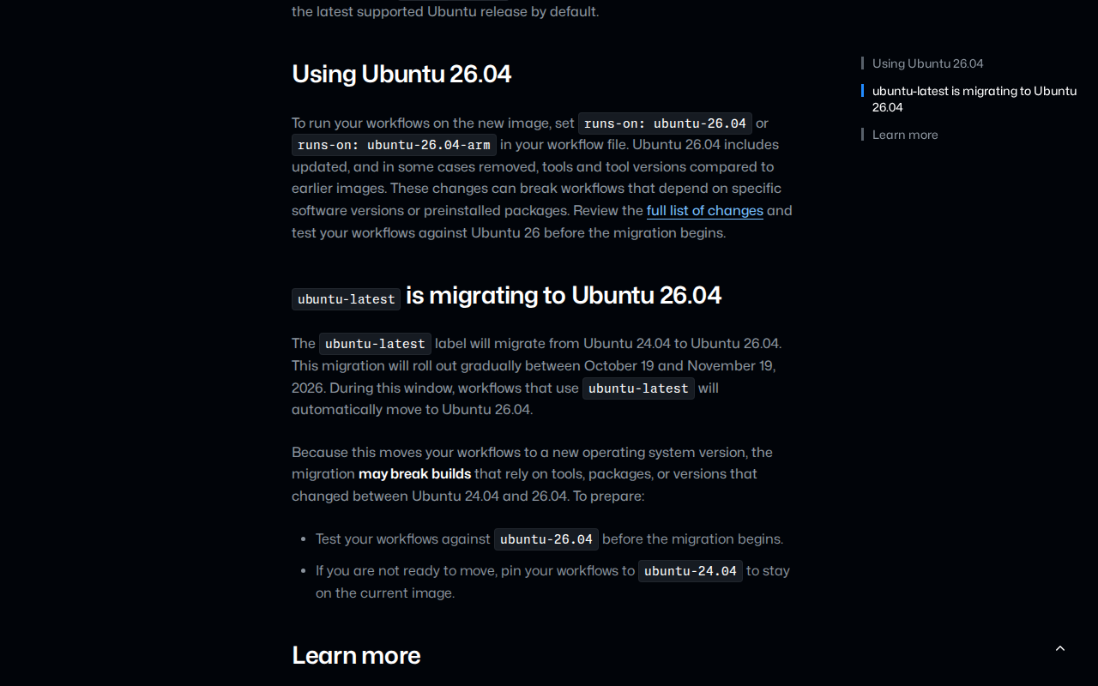Click the 'Using Ubuntu 26.04' main heading
The width and height of the screenshot is (1098, 686).
(401, 74)
